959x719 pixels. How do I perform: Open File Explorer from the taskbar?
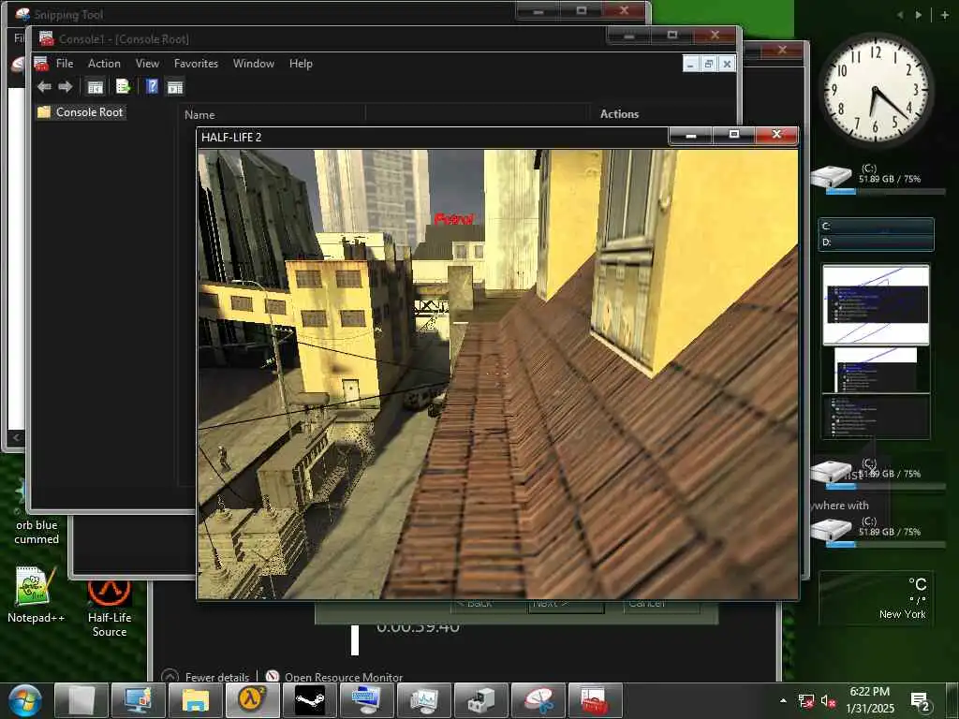click(x=195, y=700)
